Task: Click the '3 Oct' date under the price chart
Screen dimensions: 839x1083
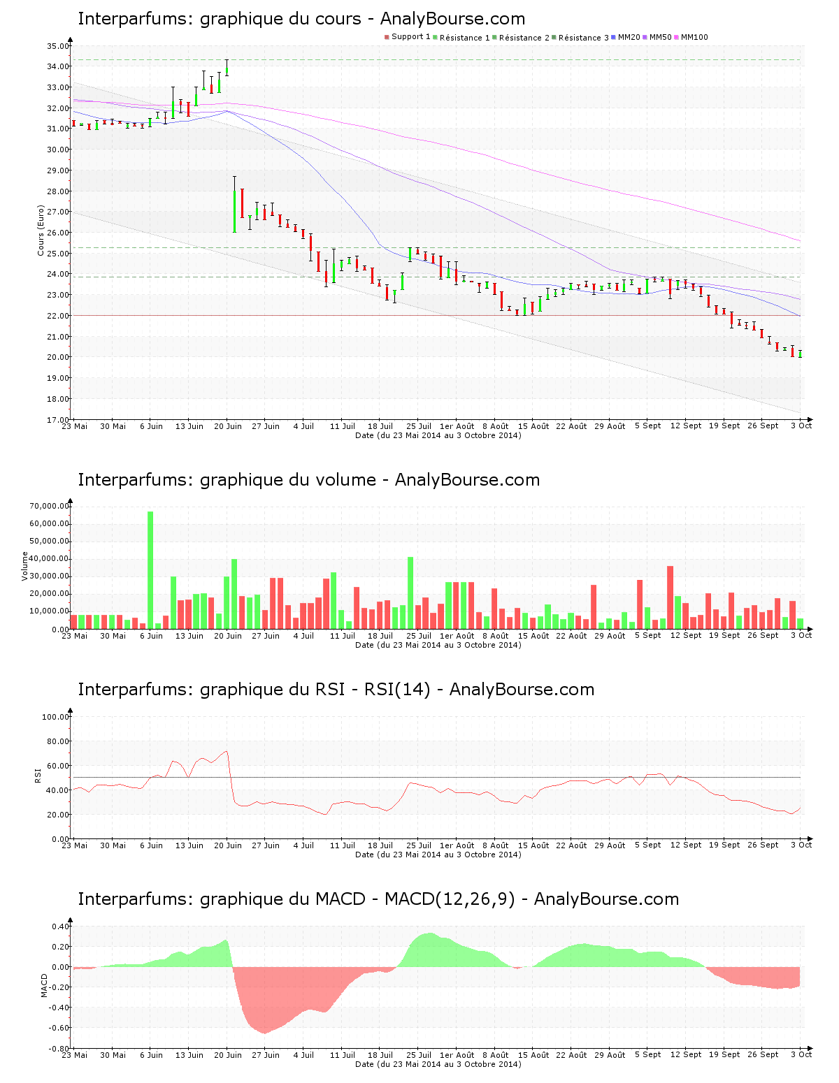Action: coord(802,426)
